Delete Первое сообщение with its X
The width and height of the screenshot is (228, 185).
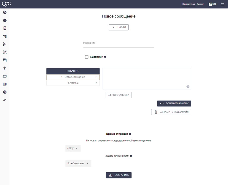pos(96,77)
